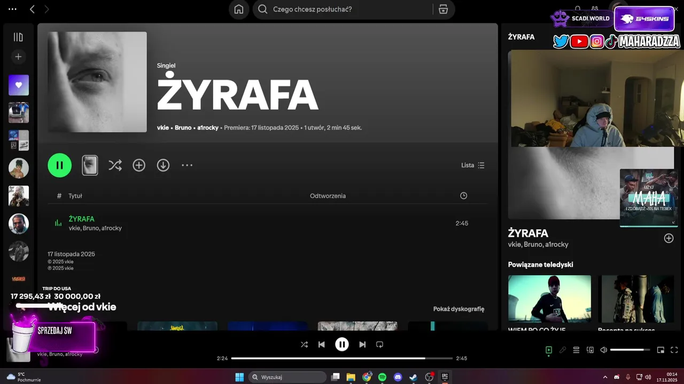Adjust the song progress bar

point(342,358)
